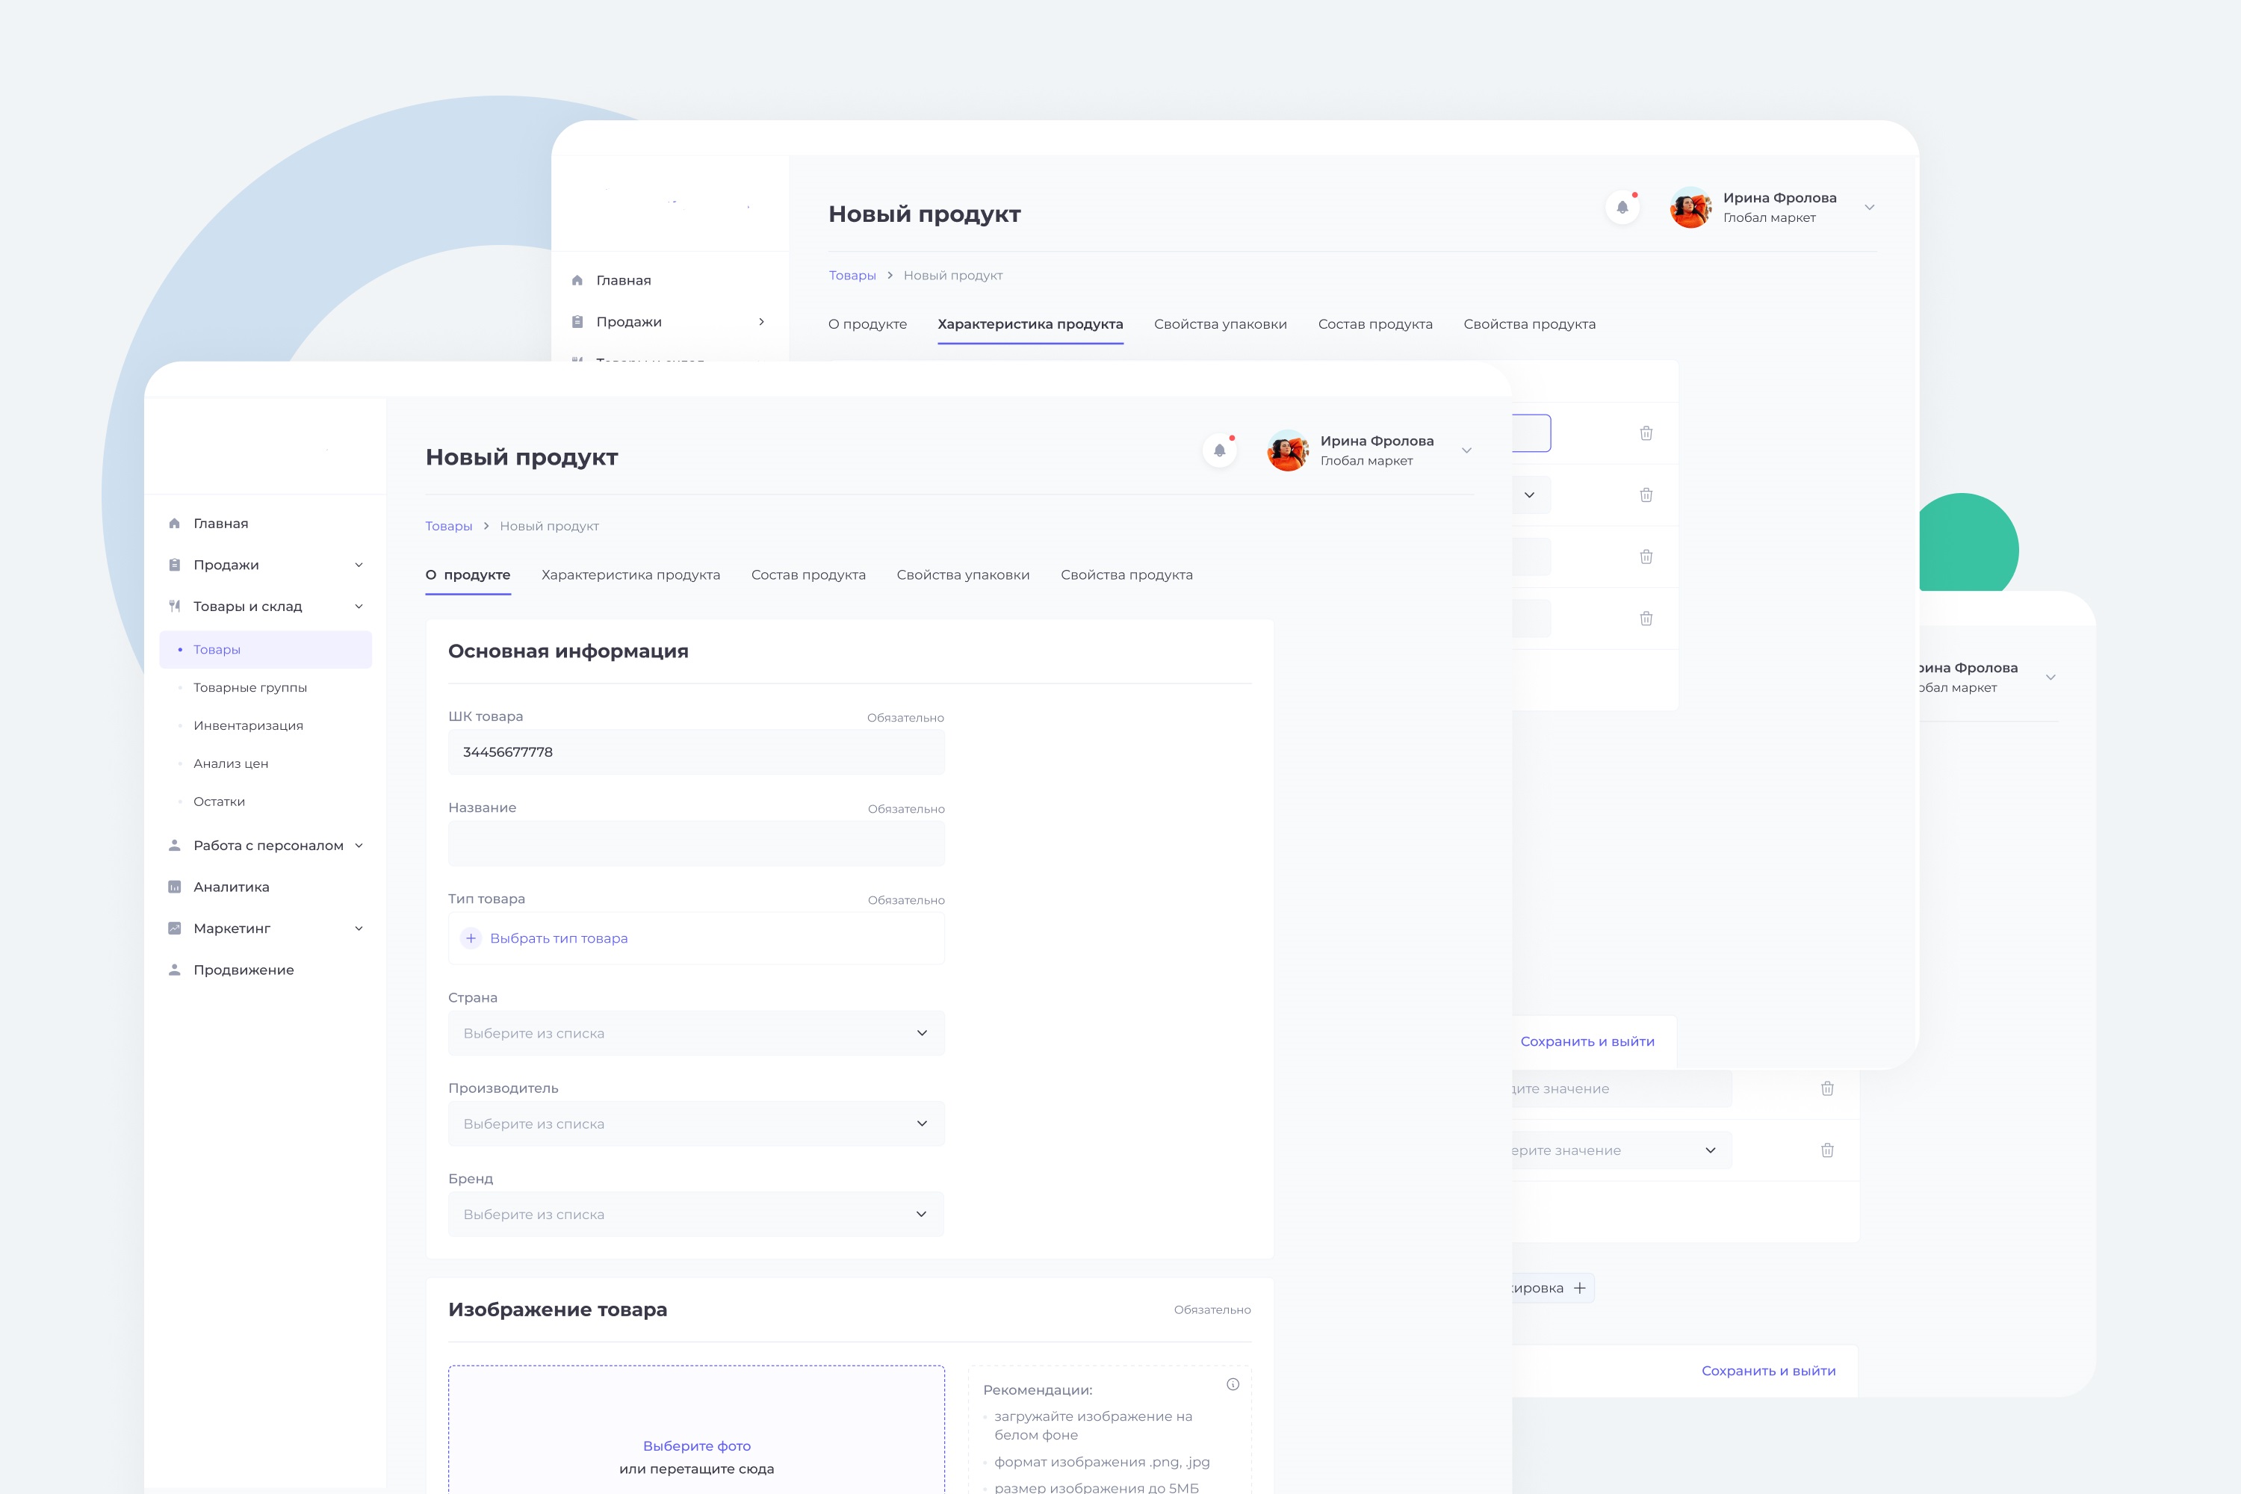Click Продажи clipboard icon in front sidebar
The width and height of the screenshot is (2241, 1494).
click(174, 565)
